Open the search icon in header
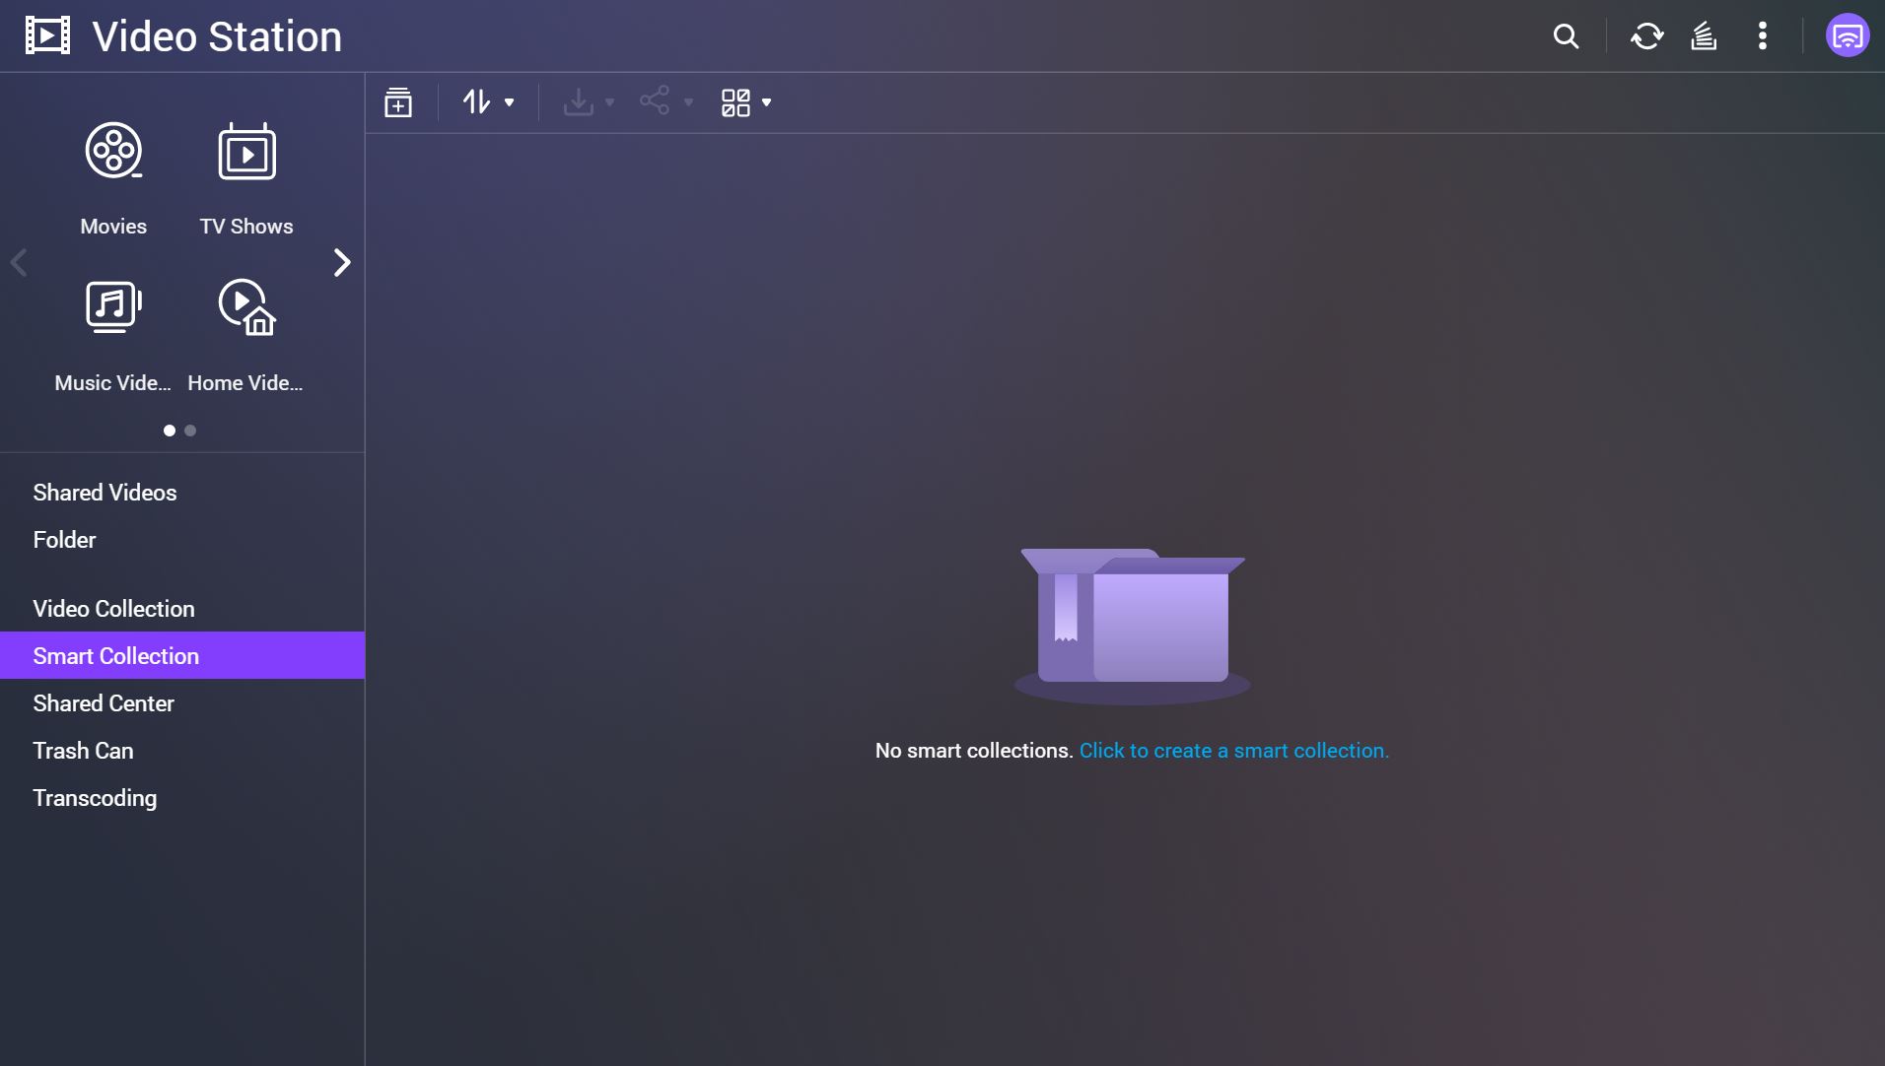The height and width of the screenshot is (1066, 1885). pos(1566,36)
